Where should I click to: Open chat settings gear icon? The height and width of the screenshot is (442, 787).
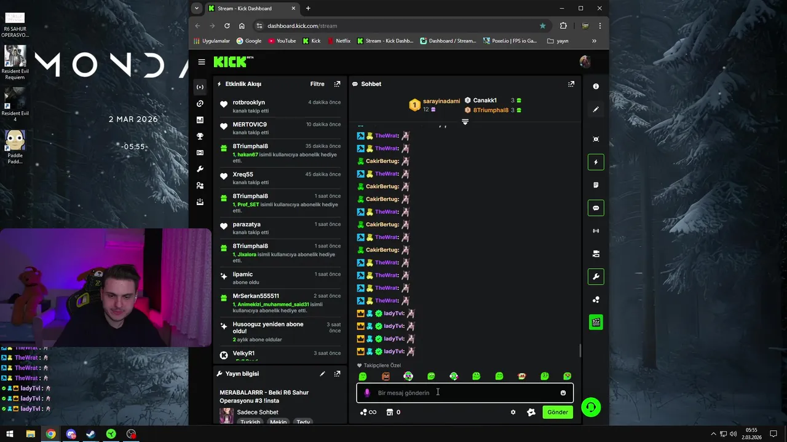513,413
